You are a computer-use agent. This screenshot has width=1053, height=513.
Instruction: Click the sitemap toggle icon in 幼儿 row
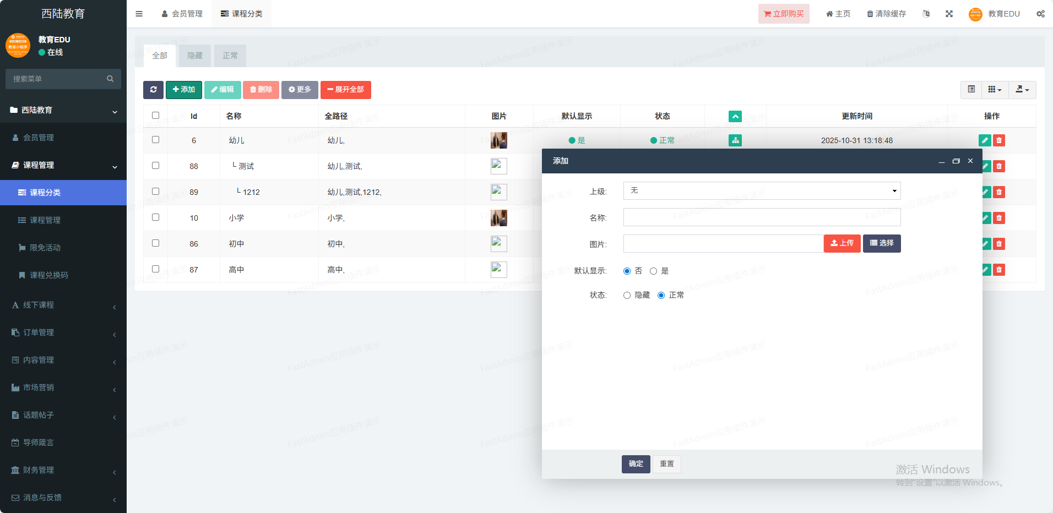tap(735, 140)
